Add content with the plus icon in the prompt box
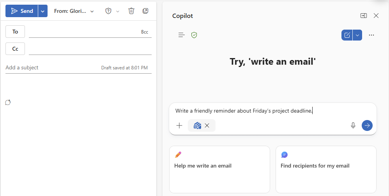Screen dimensions: 389x196 click(x=179, y=125)
